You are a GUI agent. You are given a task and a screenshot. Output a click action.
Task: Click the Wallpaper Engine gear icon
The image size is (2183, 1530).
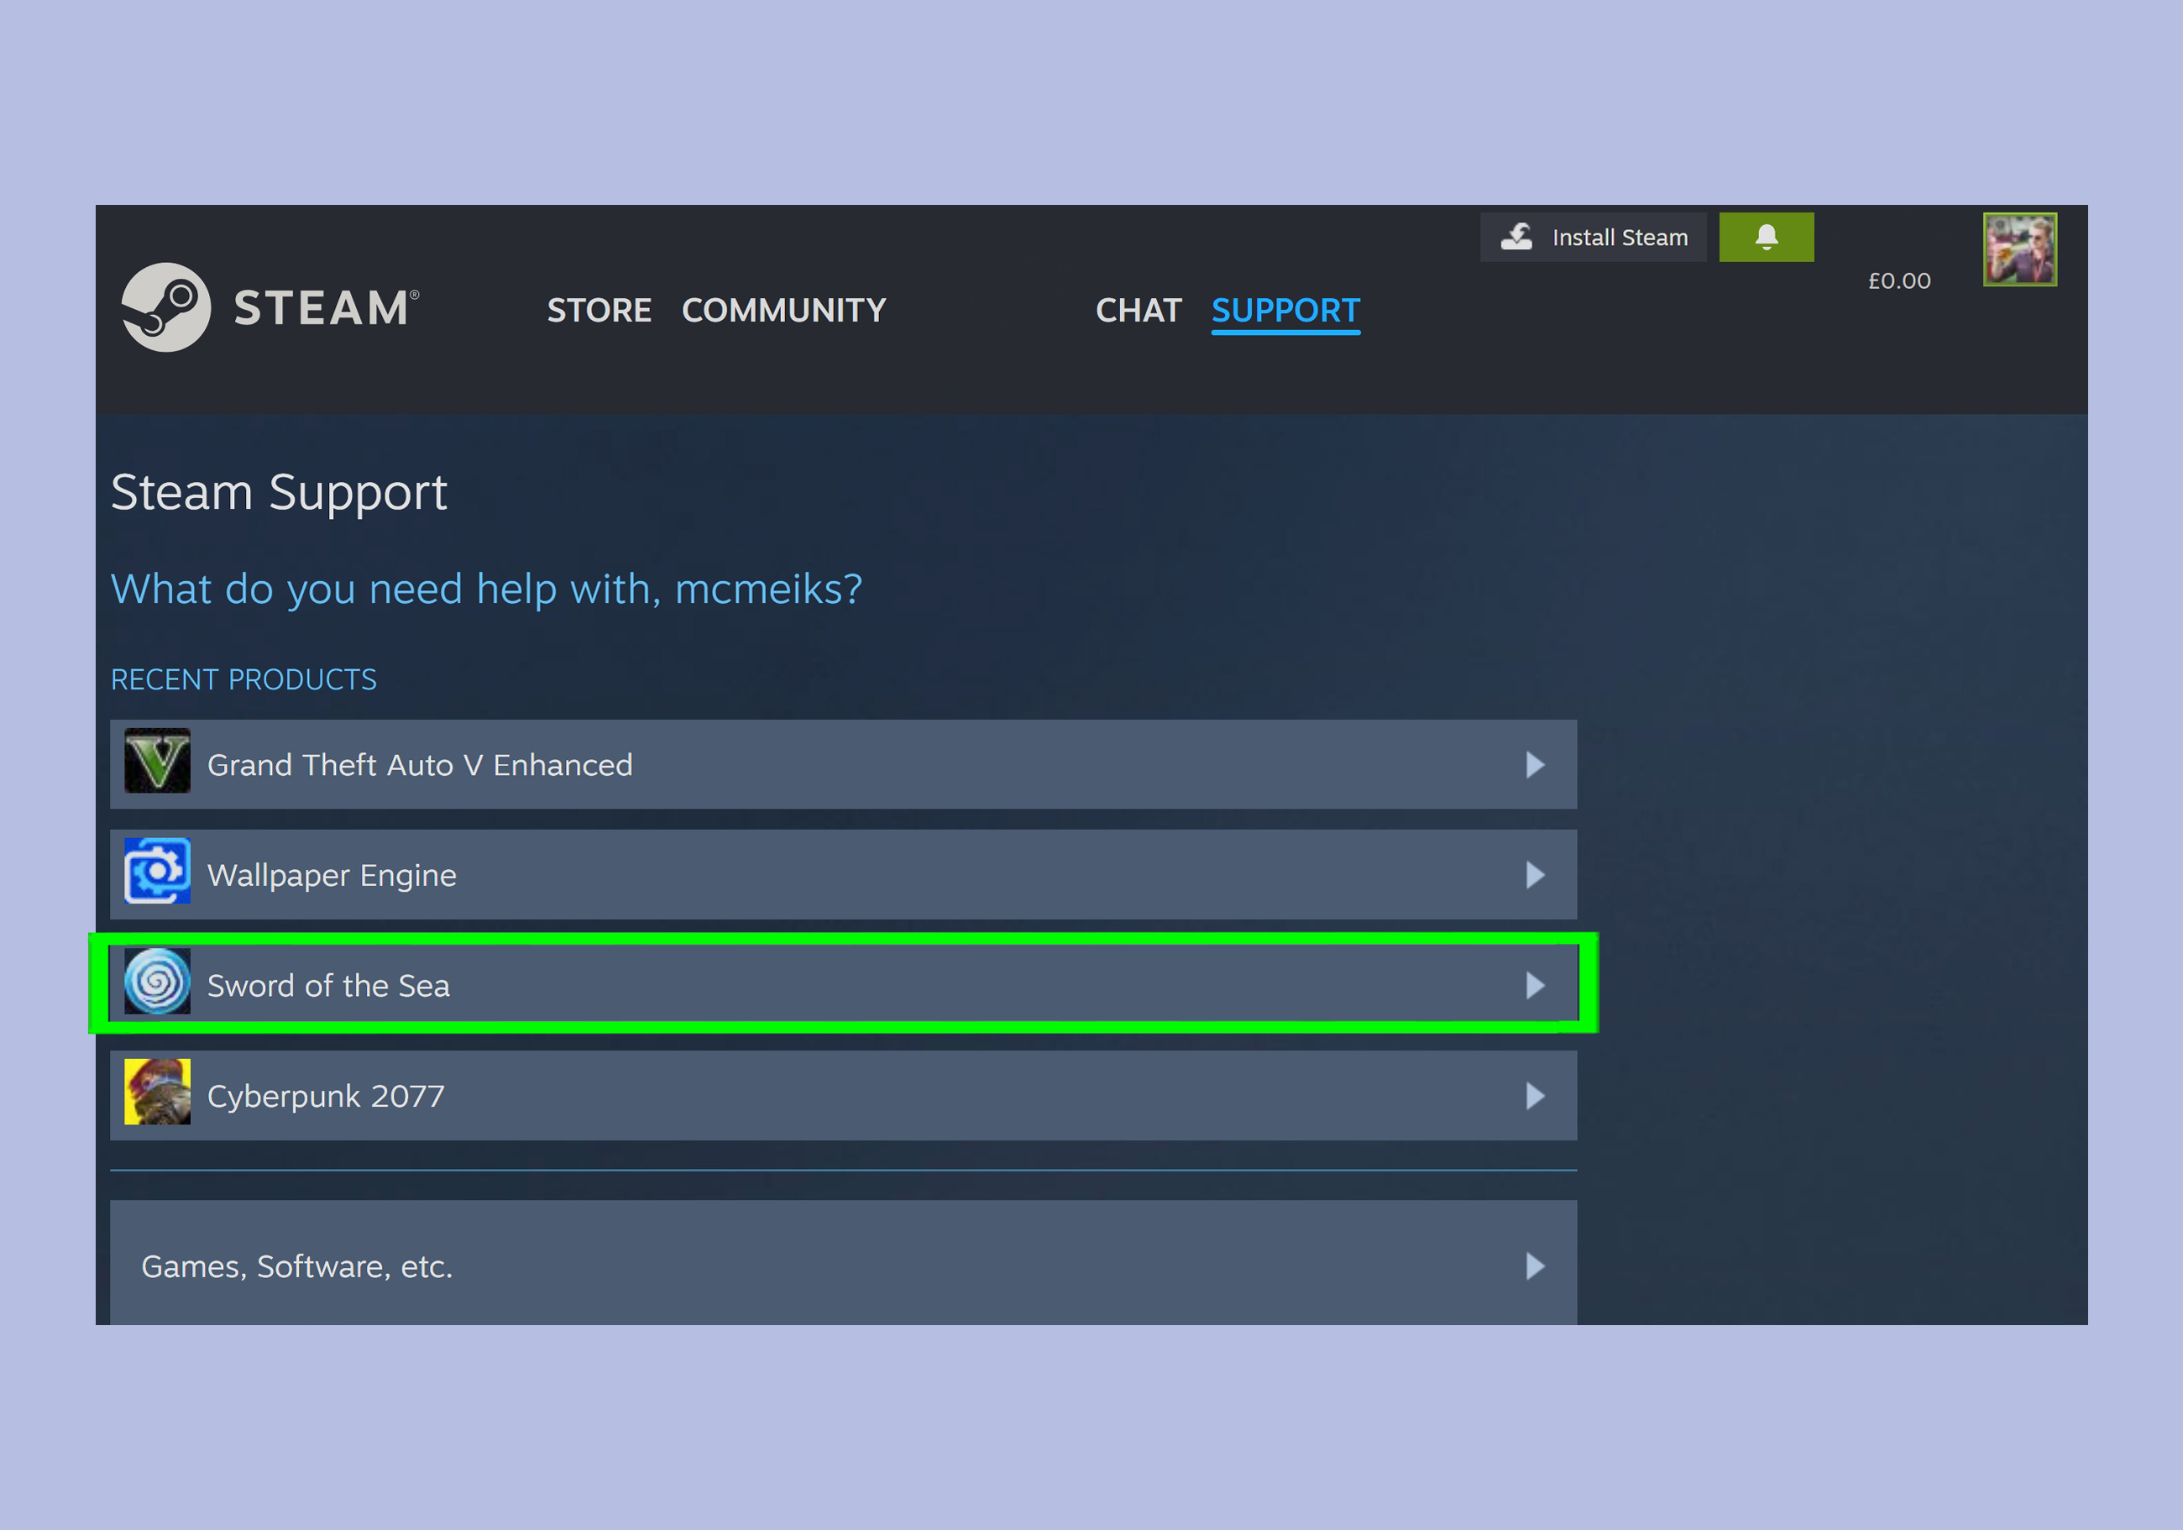click(x=158, y=871)
